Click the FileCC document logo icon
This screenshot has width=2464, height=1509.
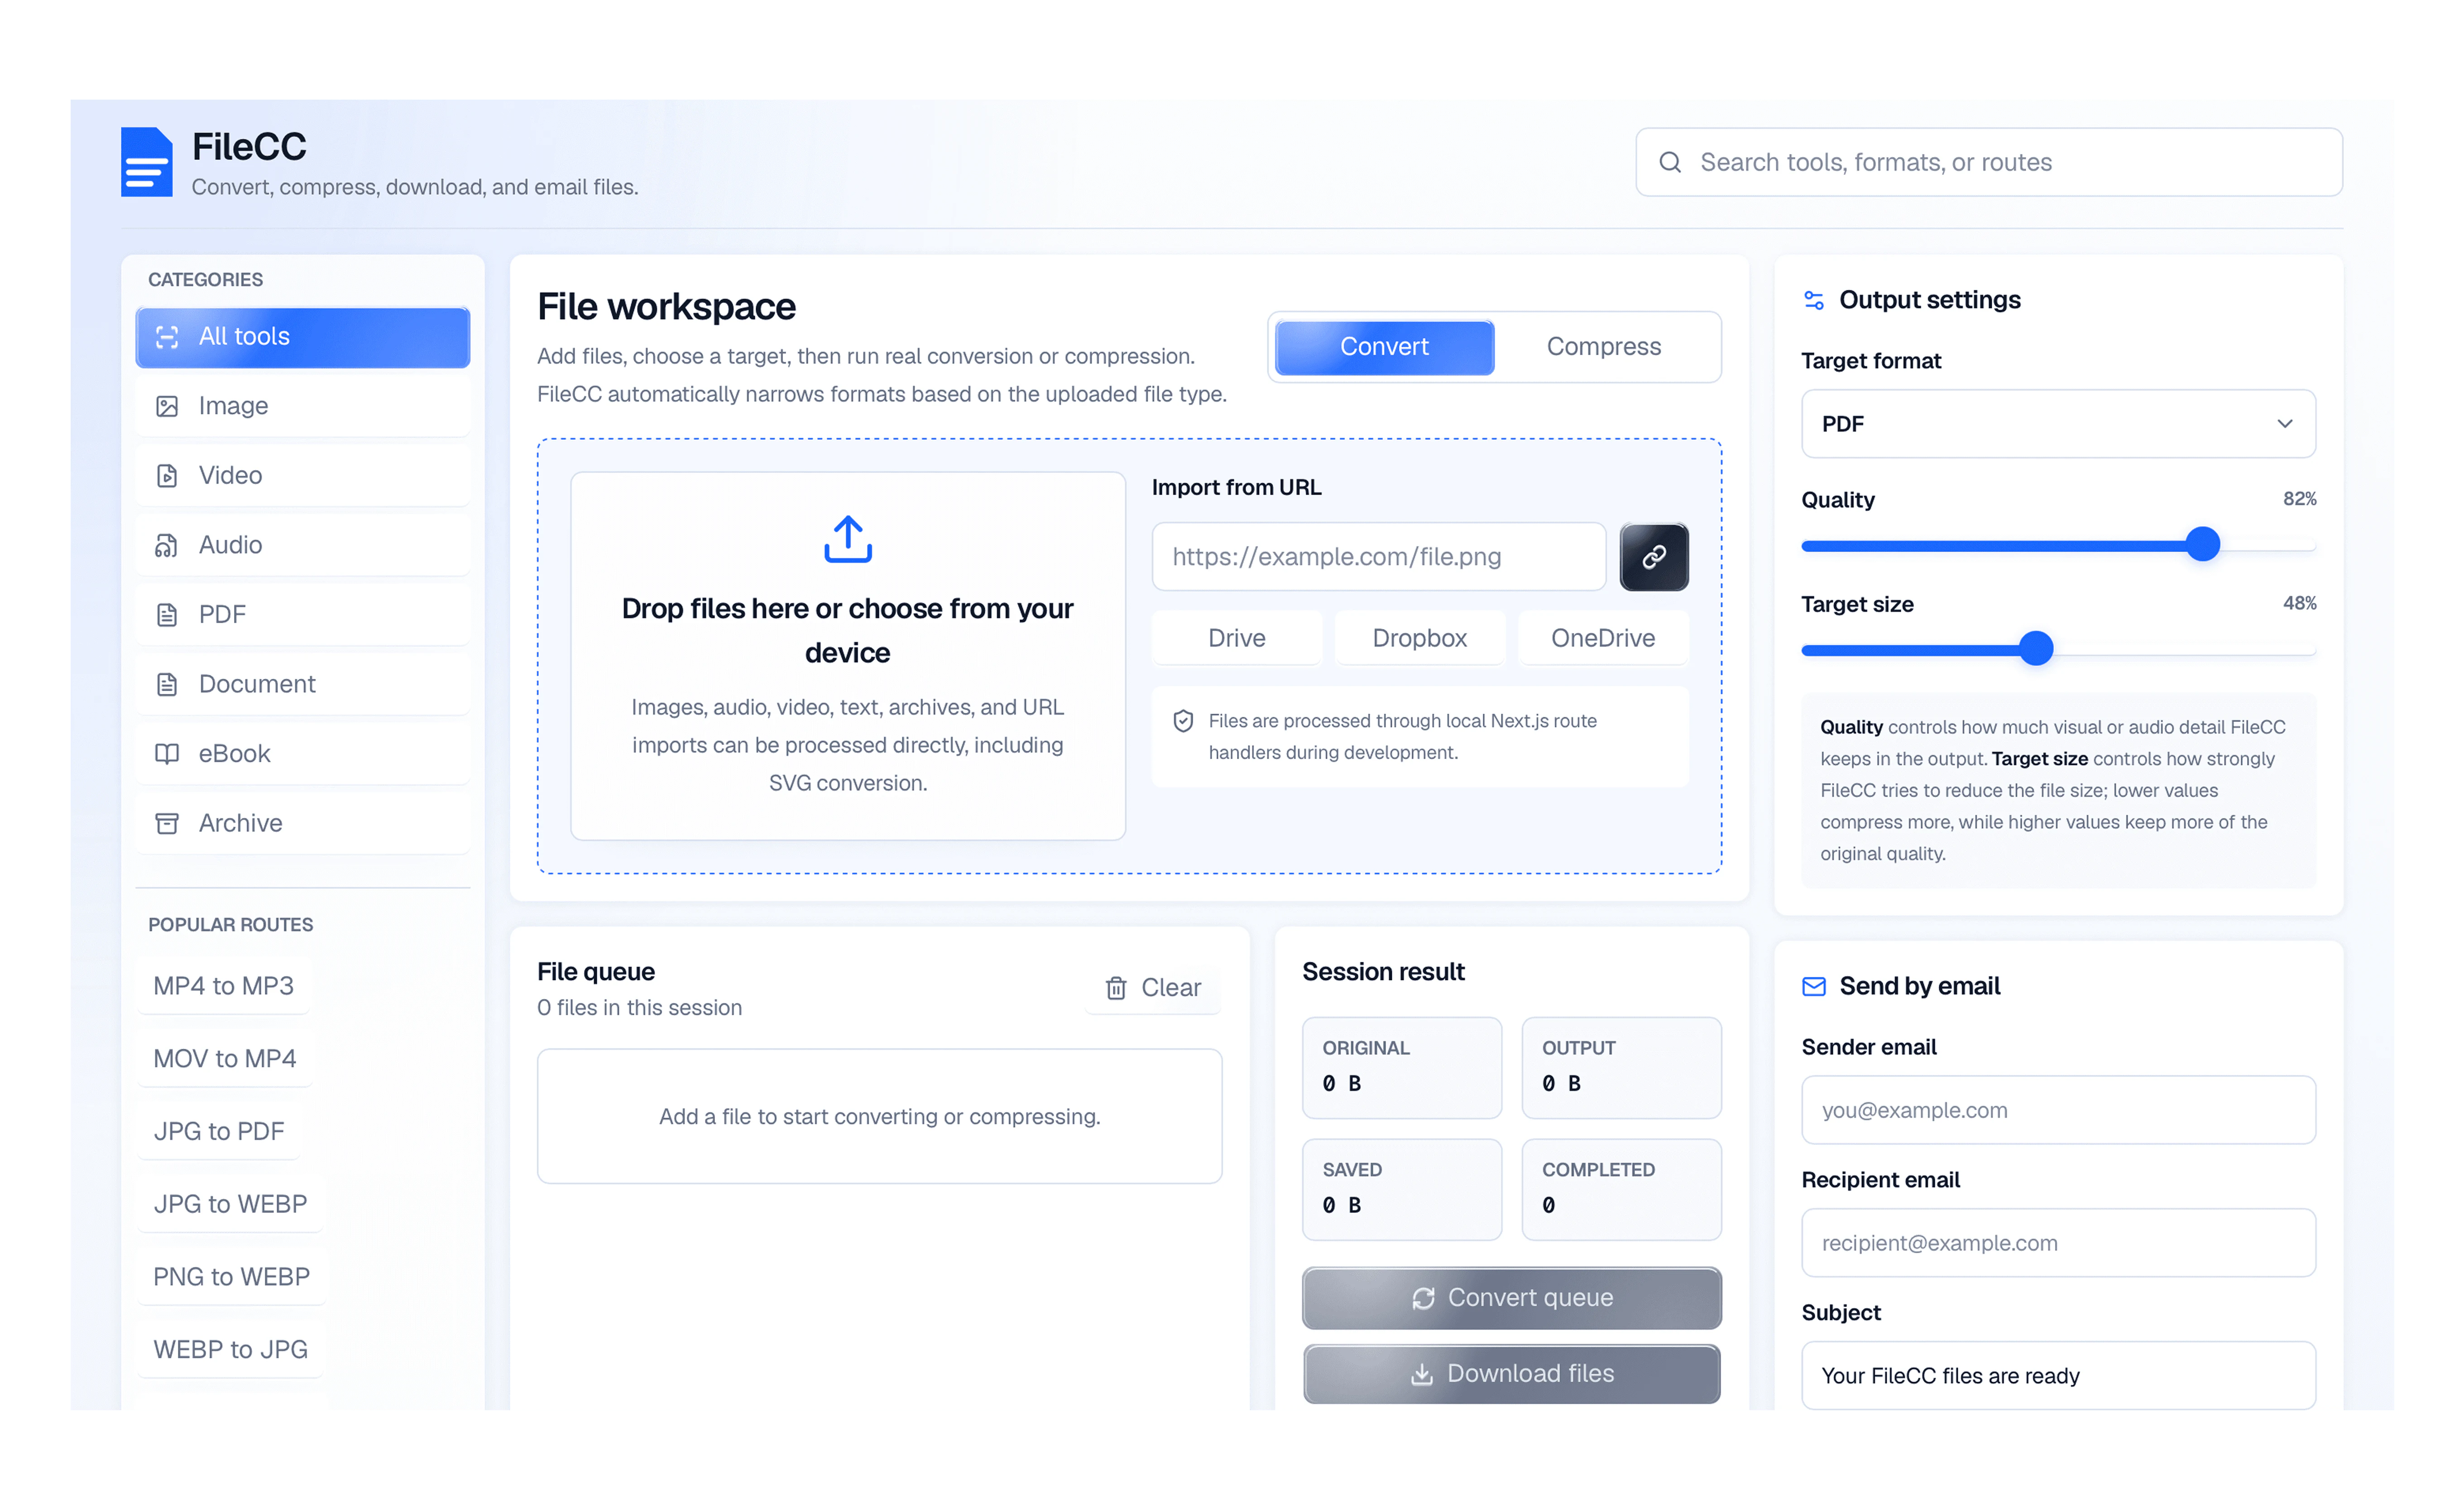click(147, 162)
